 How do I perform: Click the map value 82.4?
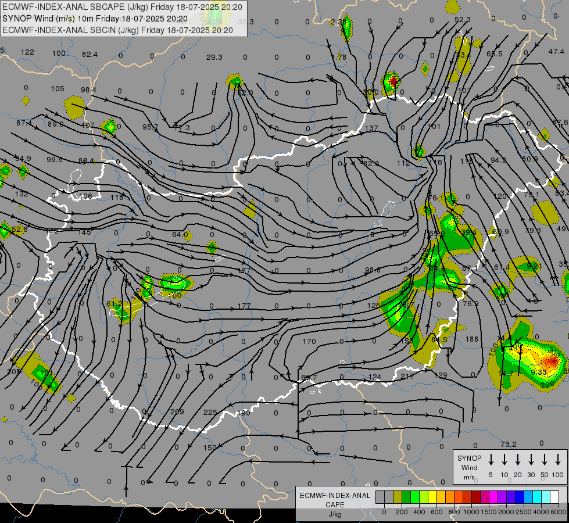(x=90, y=55)
